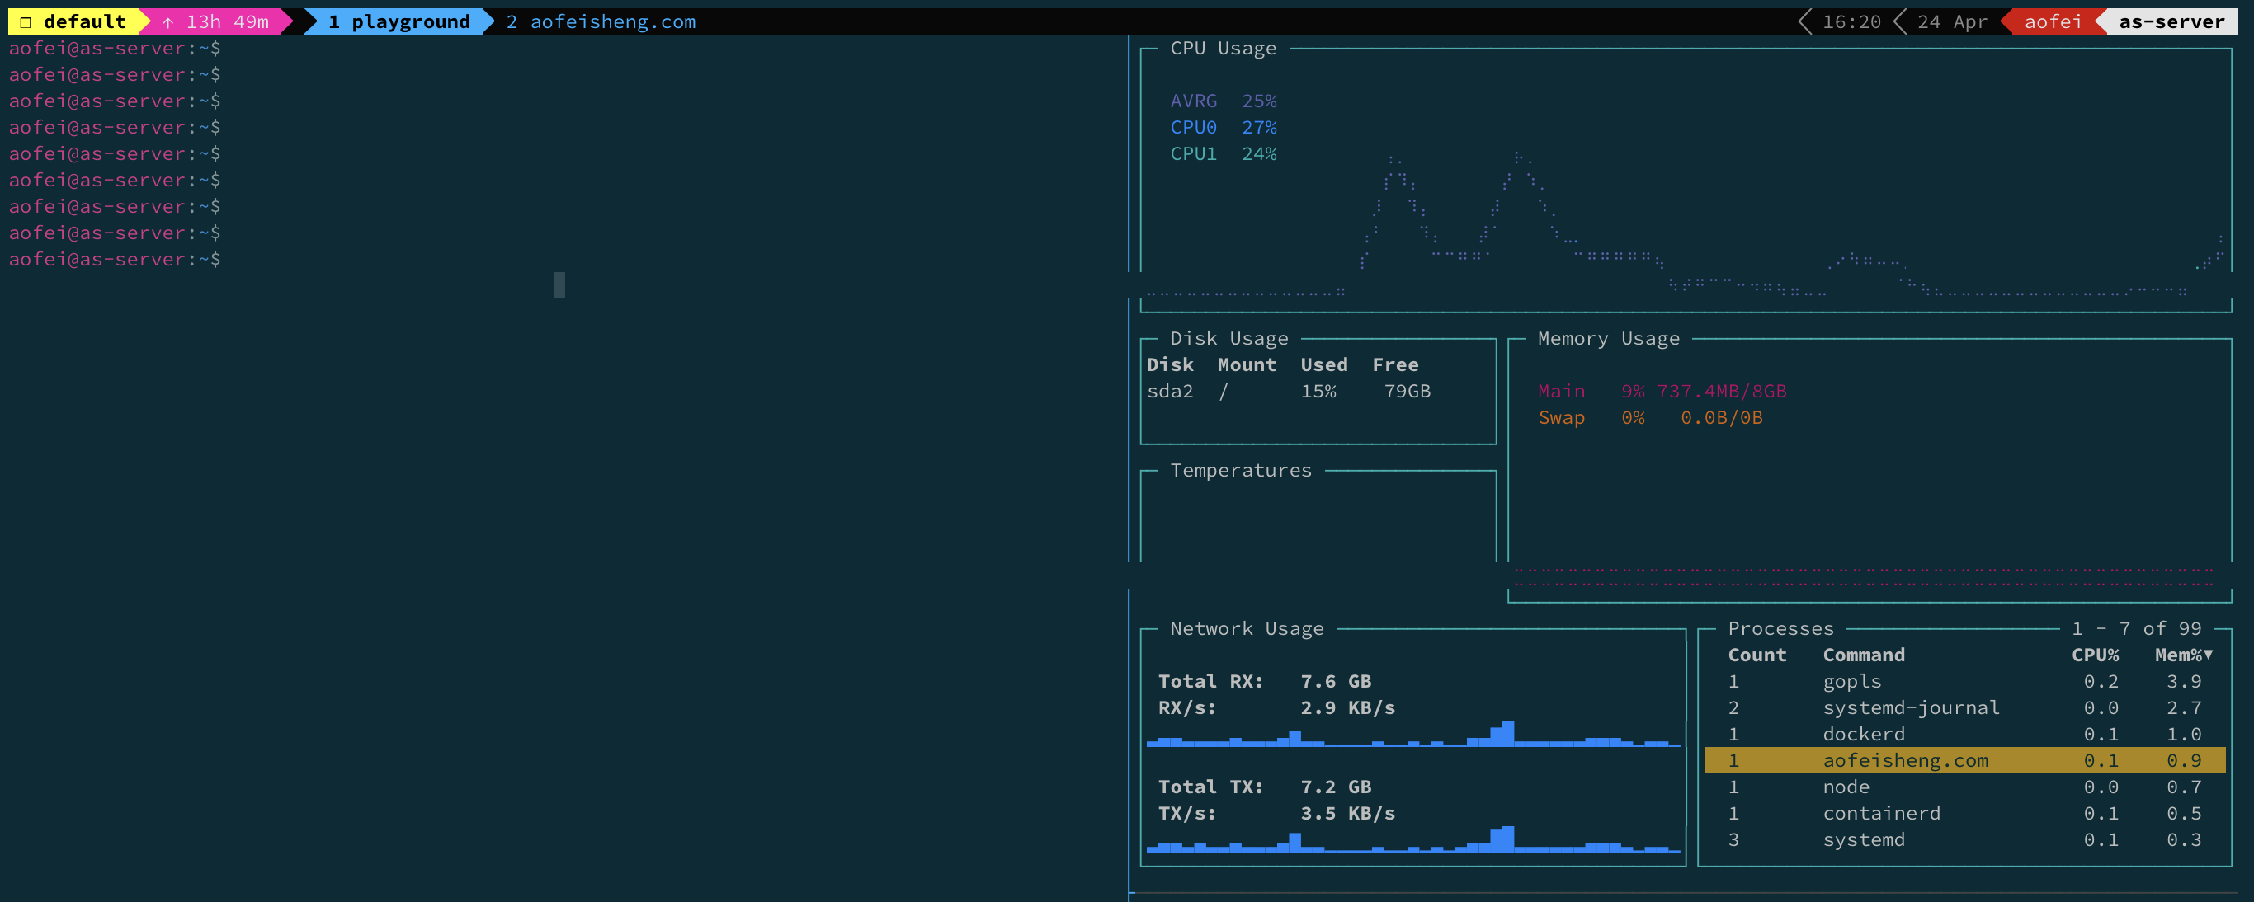Click the up-arrow uptime icon beside 13h 49m

click(x=168, y=22)
